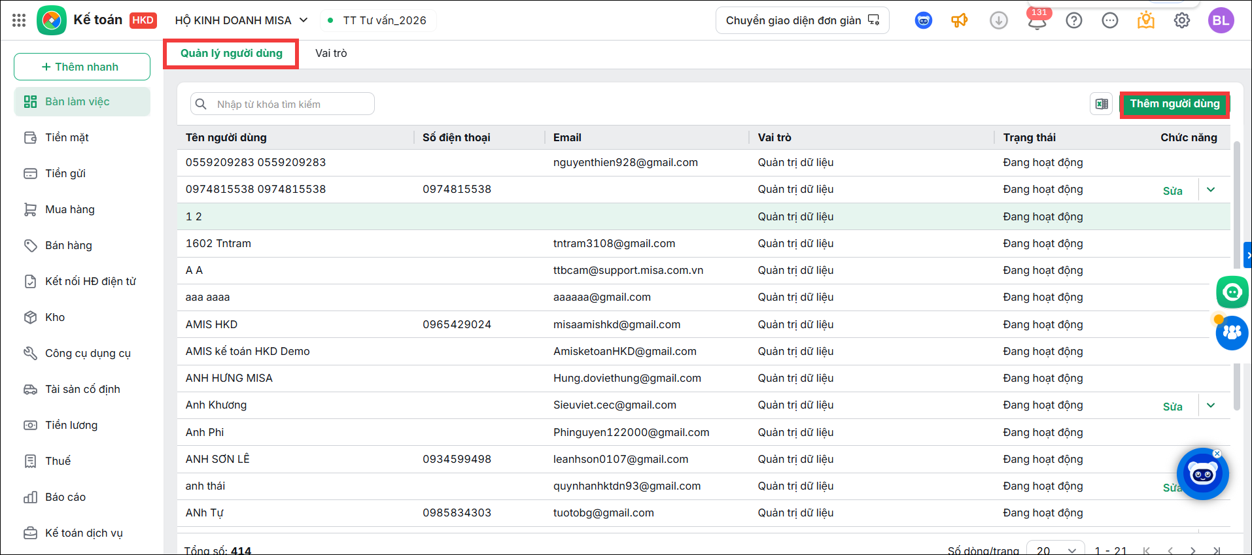
Task: Open the BL user avatar
Action: 1221,20
